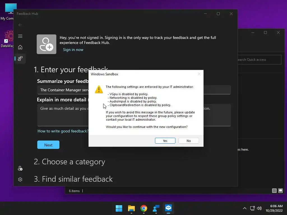Open Feedback Hub from taskbar
The width and height of the screenshot is (287, 215).
pos(156,208)
